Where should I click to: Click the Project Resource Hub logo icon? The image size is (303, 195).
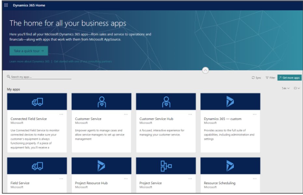point(101,166)
